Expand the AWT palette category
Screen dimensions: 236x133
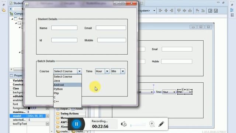tap(62, 122)
